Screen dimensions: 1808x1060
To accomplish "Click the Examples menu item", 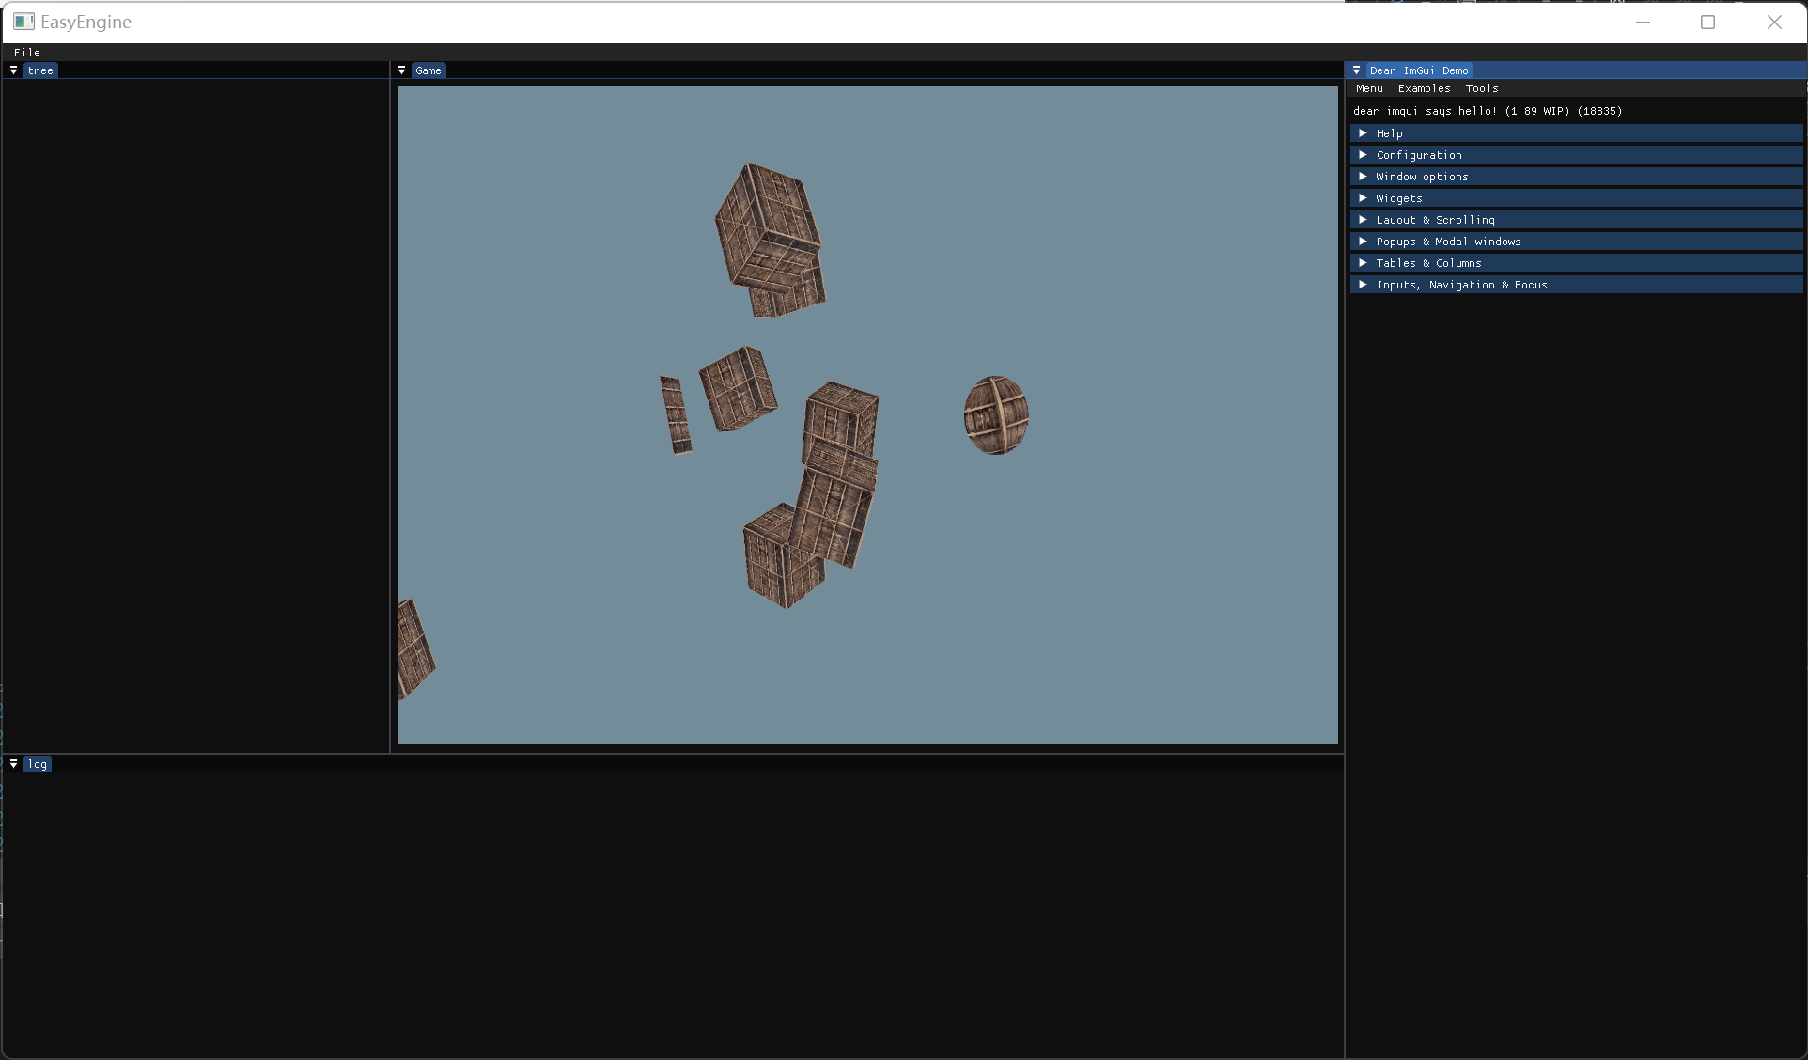I will [x=1423, y=88].
